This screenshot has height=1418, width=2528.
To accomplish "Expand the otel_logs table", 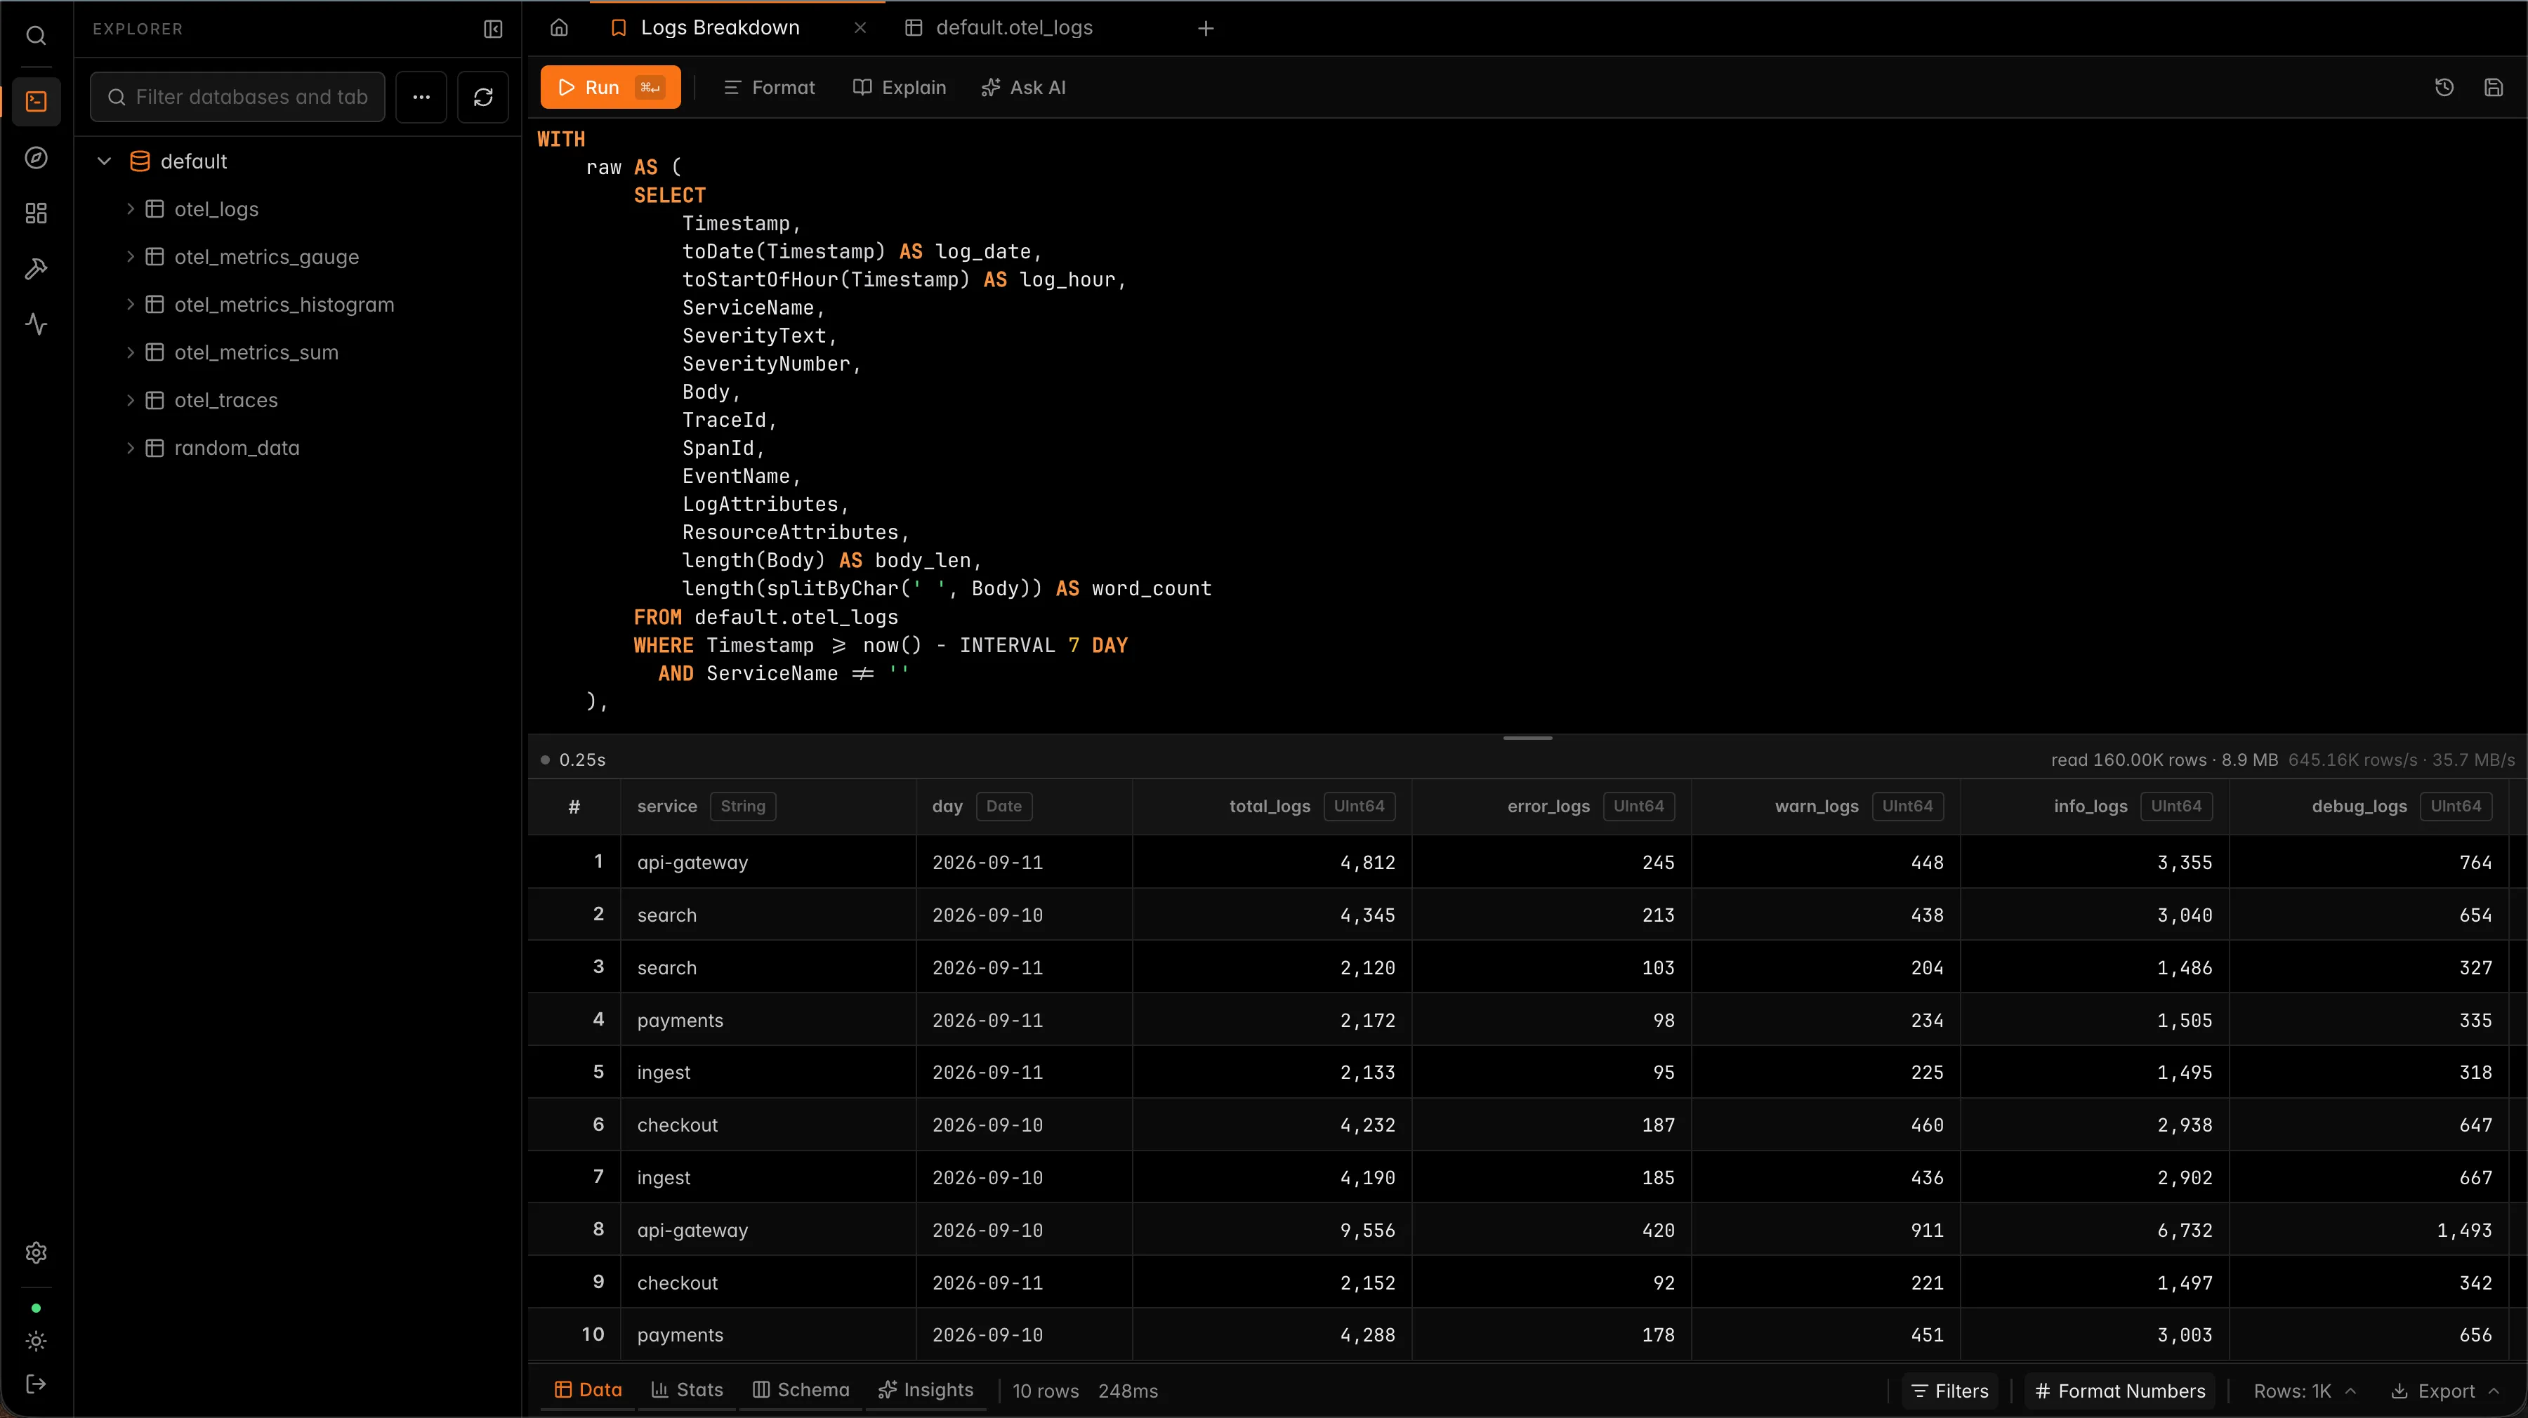I will [129, 209].
